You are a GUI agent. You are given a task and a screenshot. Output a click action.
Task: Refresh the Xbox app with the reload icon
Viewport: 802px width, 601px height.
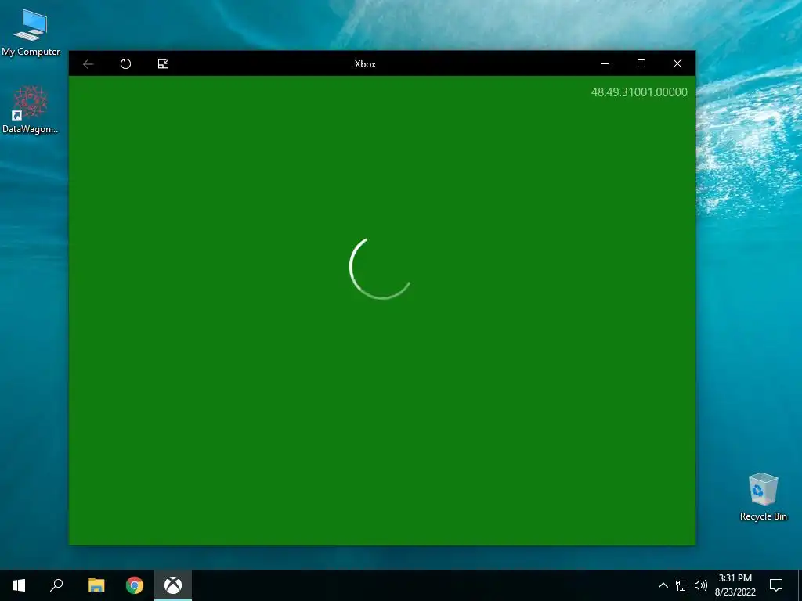[x=125, y=64]
